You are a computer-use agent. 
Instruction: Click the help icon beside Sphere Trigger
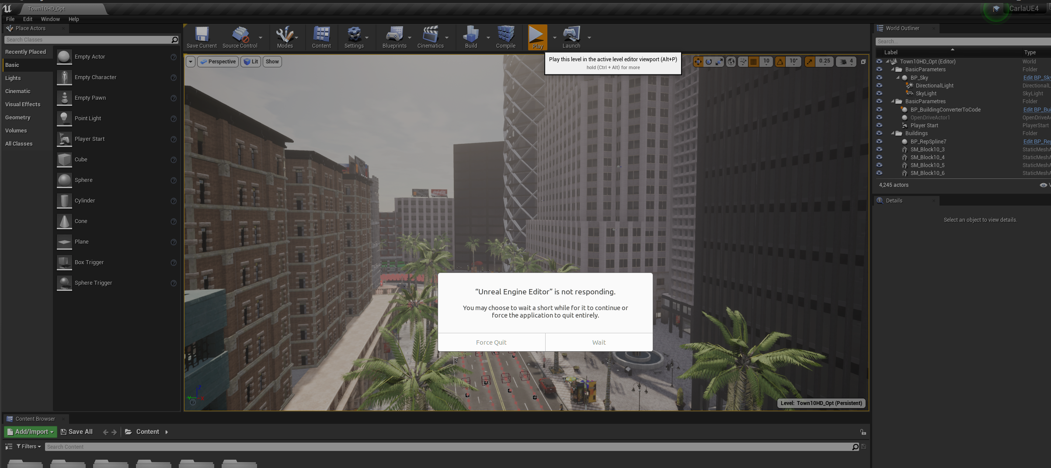(x=174, y=283)
